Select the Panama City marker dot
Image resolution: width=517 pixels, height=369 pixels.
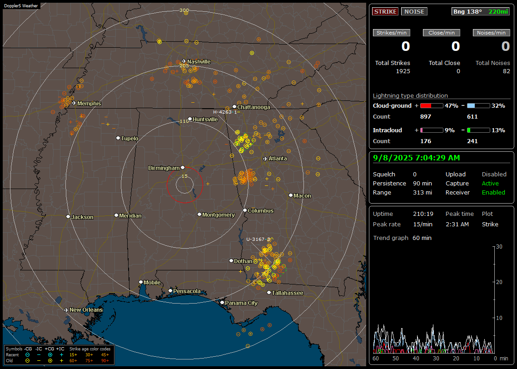(x=222, y=302)
